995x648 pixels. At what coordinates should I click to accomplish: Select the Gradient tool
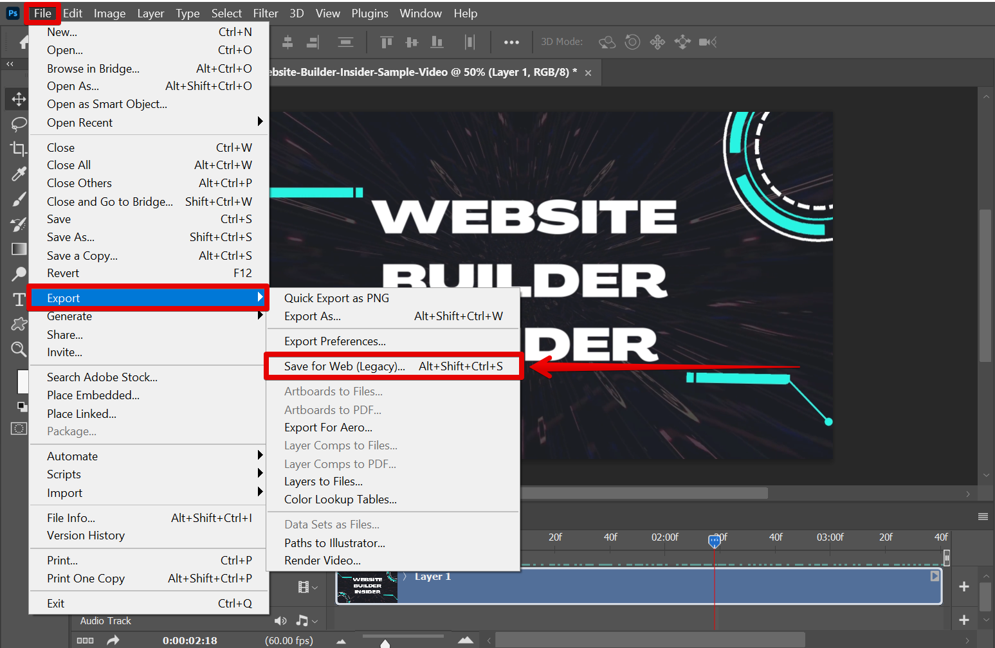tap(19, 249)
